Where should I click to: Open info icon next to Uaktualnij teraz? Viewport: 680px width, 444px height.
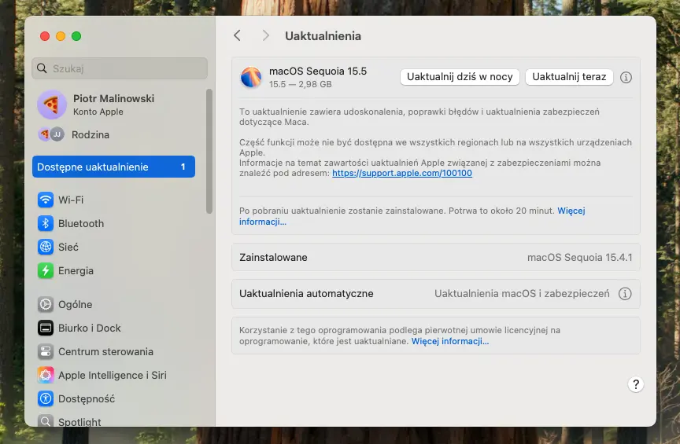(626, 77)
